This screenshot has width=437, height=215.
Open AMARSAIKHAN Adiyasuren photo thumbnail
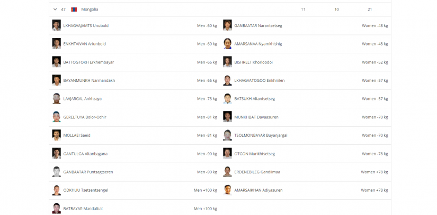point(227,190)
